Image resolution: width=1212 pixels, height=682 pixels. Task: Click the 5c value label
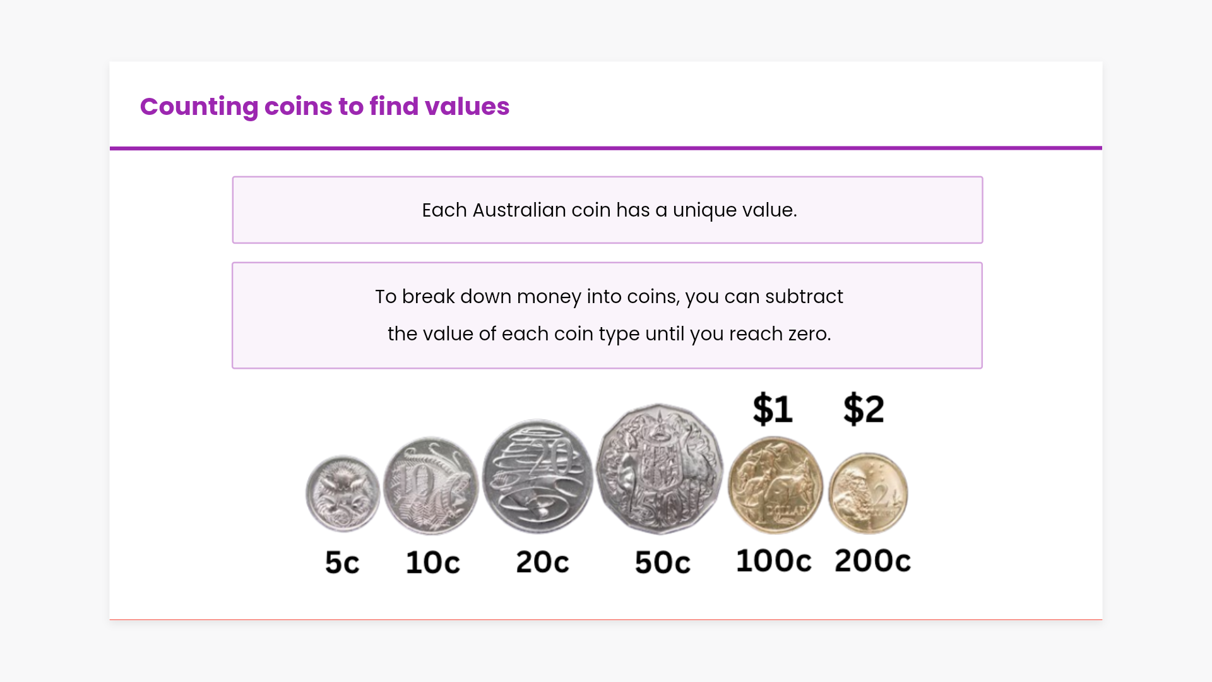(x=342, y=562)
